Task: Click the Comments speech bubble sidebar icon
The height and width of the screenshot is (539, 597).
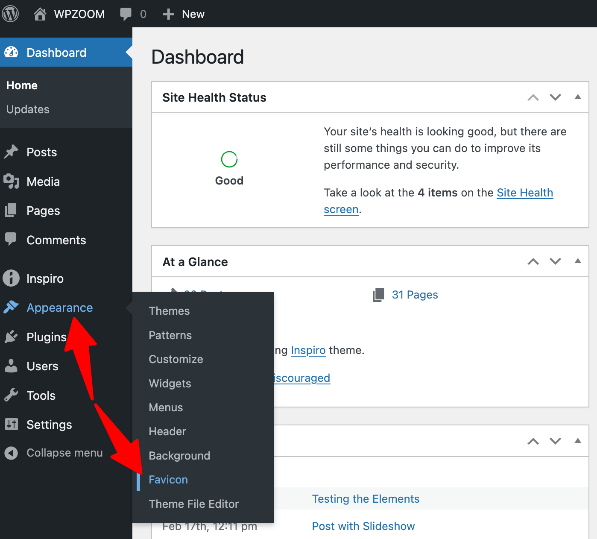Action: (x=11, y=240)
